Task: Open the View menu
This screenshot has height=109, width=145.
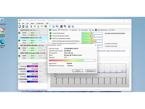Action: [28, 23]
